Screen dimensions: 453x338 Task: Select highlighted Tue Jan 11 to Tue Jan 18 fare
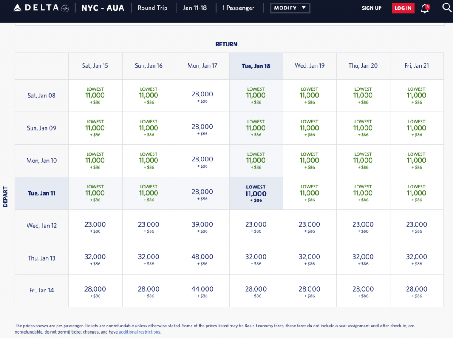[256, 193]
